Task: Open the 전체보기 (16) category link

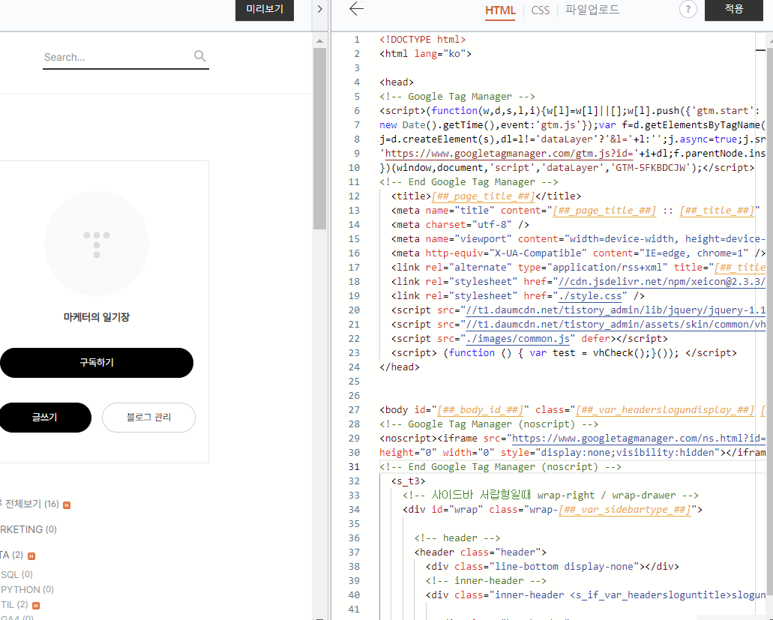Action: click(29, 504)
